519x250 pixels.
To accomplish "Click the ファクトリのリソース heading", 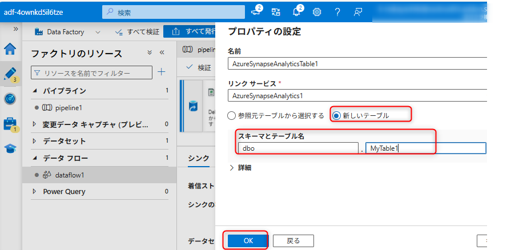I will [77, 53].
